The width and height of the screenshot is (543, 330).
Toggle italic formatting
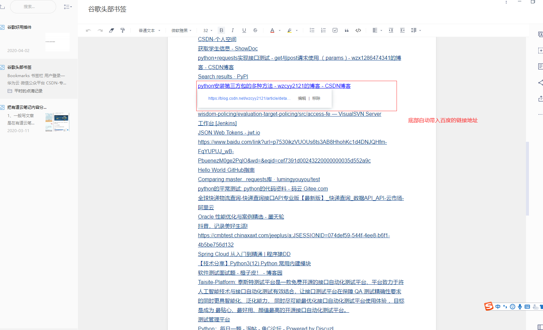pos(233,30)
